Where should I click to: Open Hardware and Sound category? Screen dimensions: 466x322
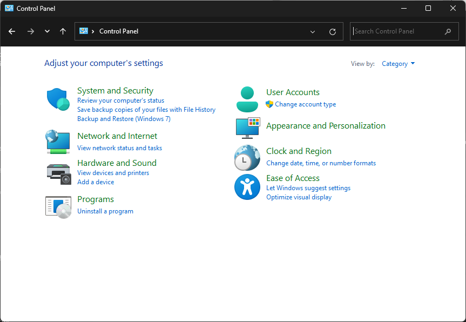(117, 163)
